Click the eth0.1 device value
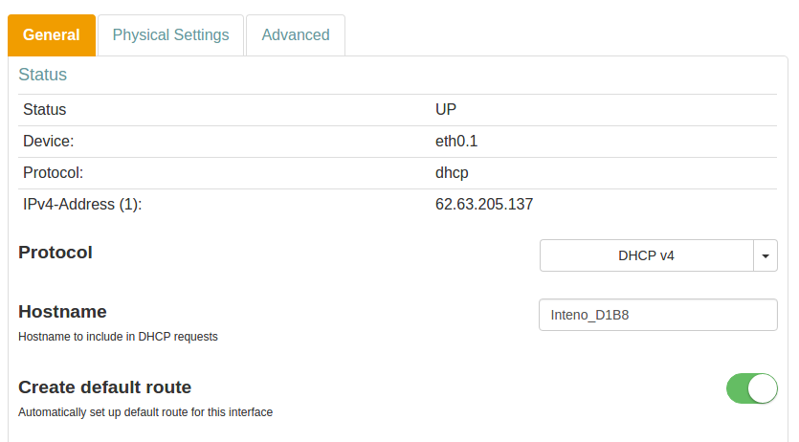 456,142
